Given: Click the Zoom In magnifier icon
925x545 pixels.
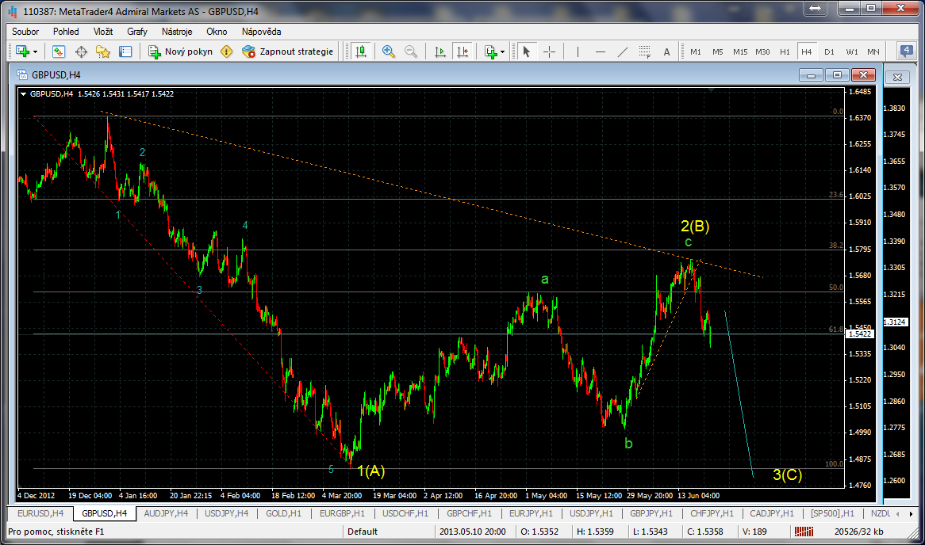Looking at the screenshot, I should pyautogui.click(x=389, y=51).
